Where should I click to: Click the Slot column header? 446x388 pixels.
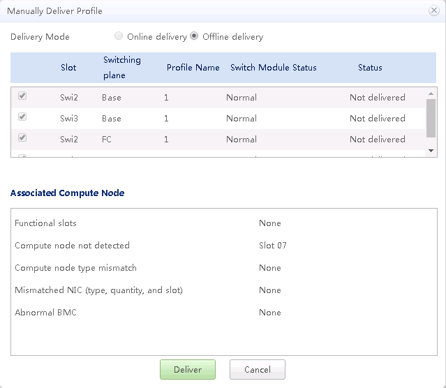68,68
